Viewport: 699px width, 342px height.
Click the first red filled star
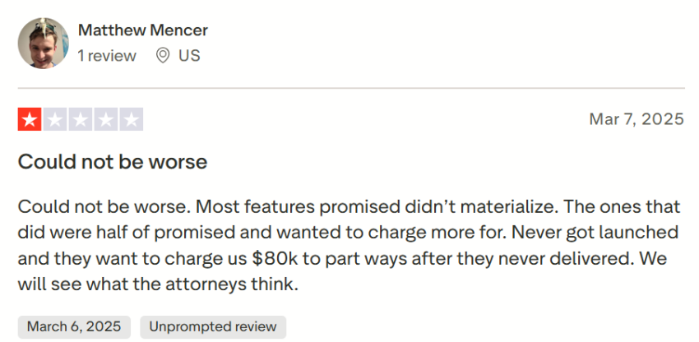tap(30, 120)
